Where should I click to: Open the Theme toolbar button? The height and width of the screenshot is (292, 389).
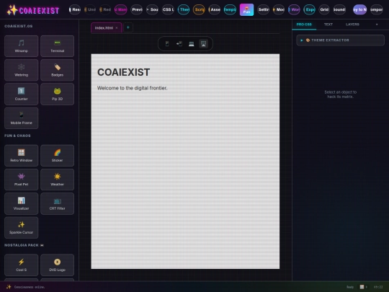click(184, 9)
